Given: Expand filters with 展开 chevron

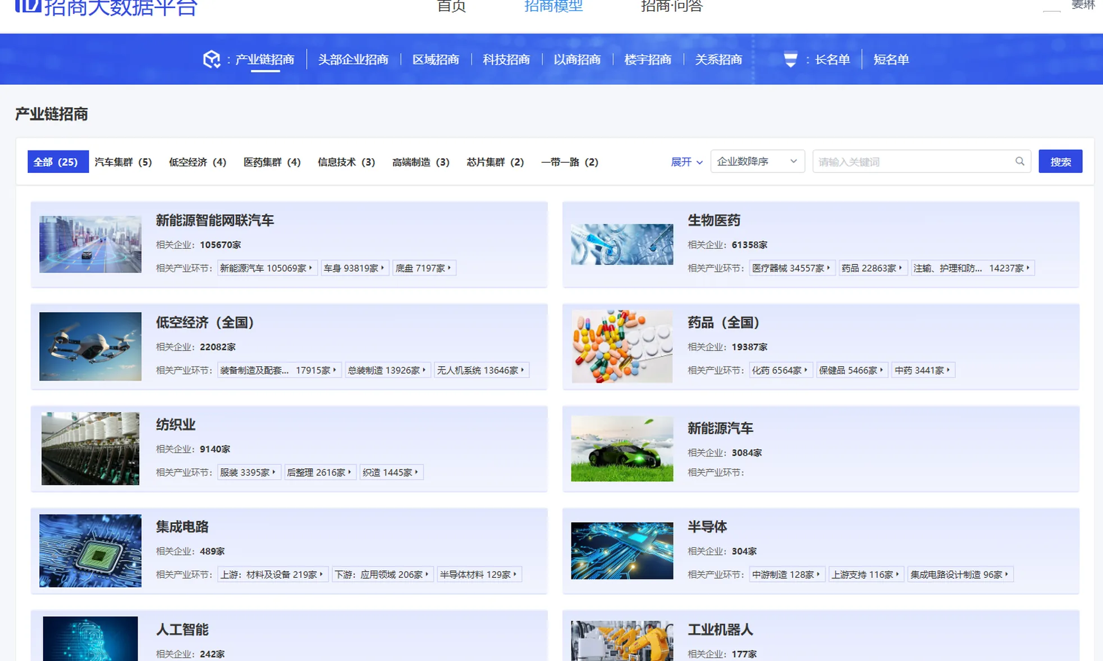Looking at the screenshot, I should 686,162.
